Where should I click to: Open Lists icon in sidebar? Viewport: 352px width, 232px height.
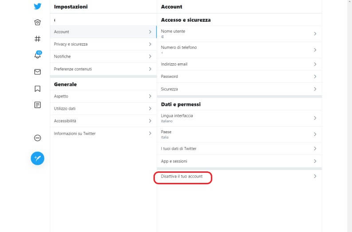point(37,105)
